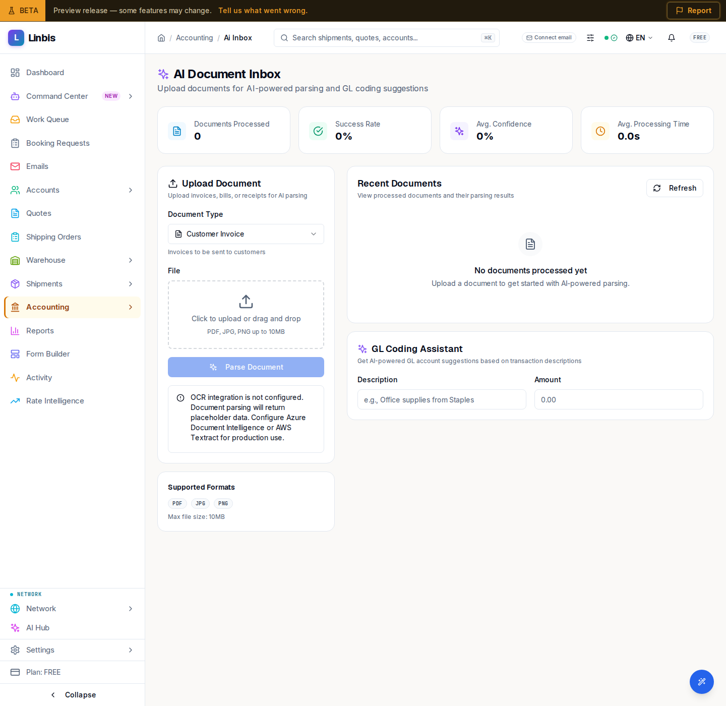This screenshot has width=726, height=706.
Task: Collapse the sidebar
Action: [73, 695]
